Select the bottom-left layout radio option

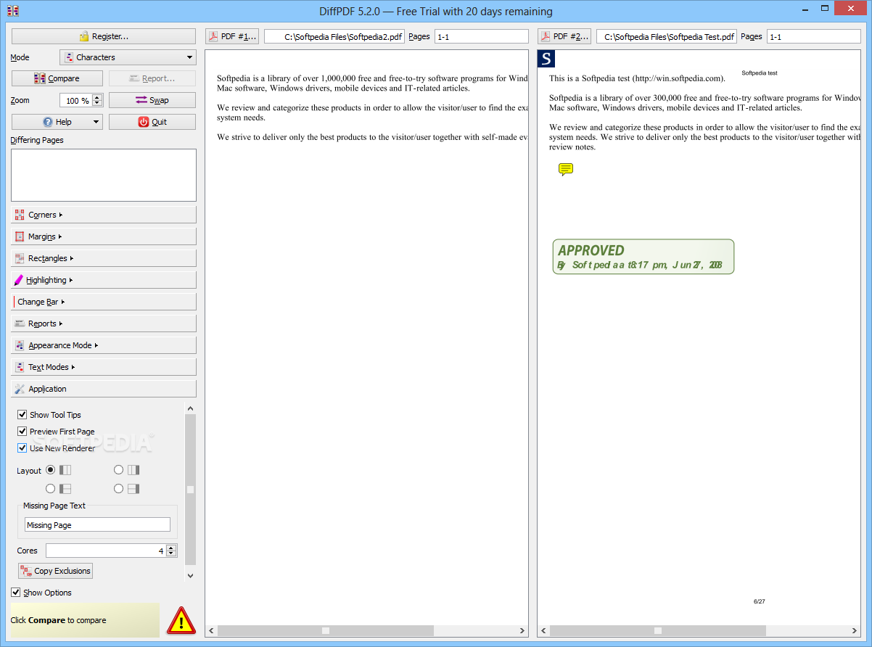[x=51, y=489]
